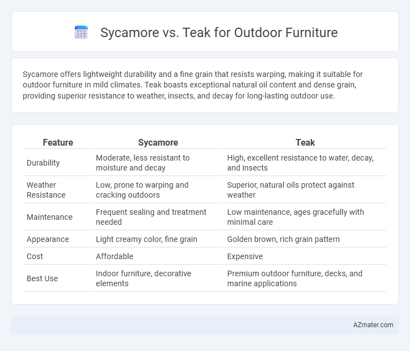Click 'Premium outdoor furniture, decks, and marine applications' cell
The image size is (410, 351).
[305, 278]
